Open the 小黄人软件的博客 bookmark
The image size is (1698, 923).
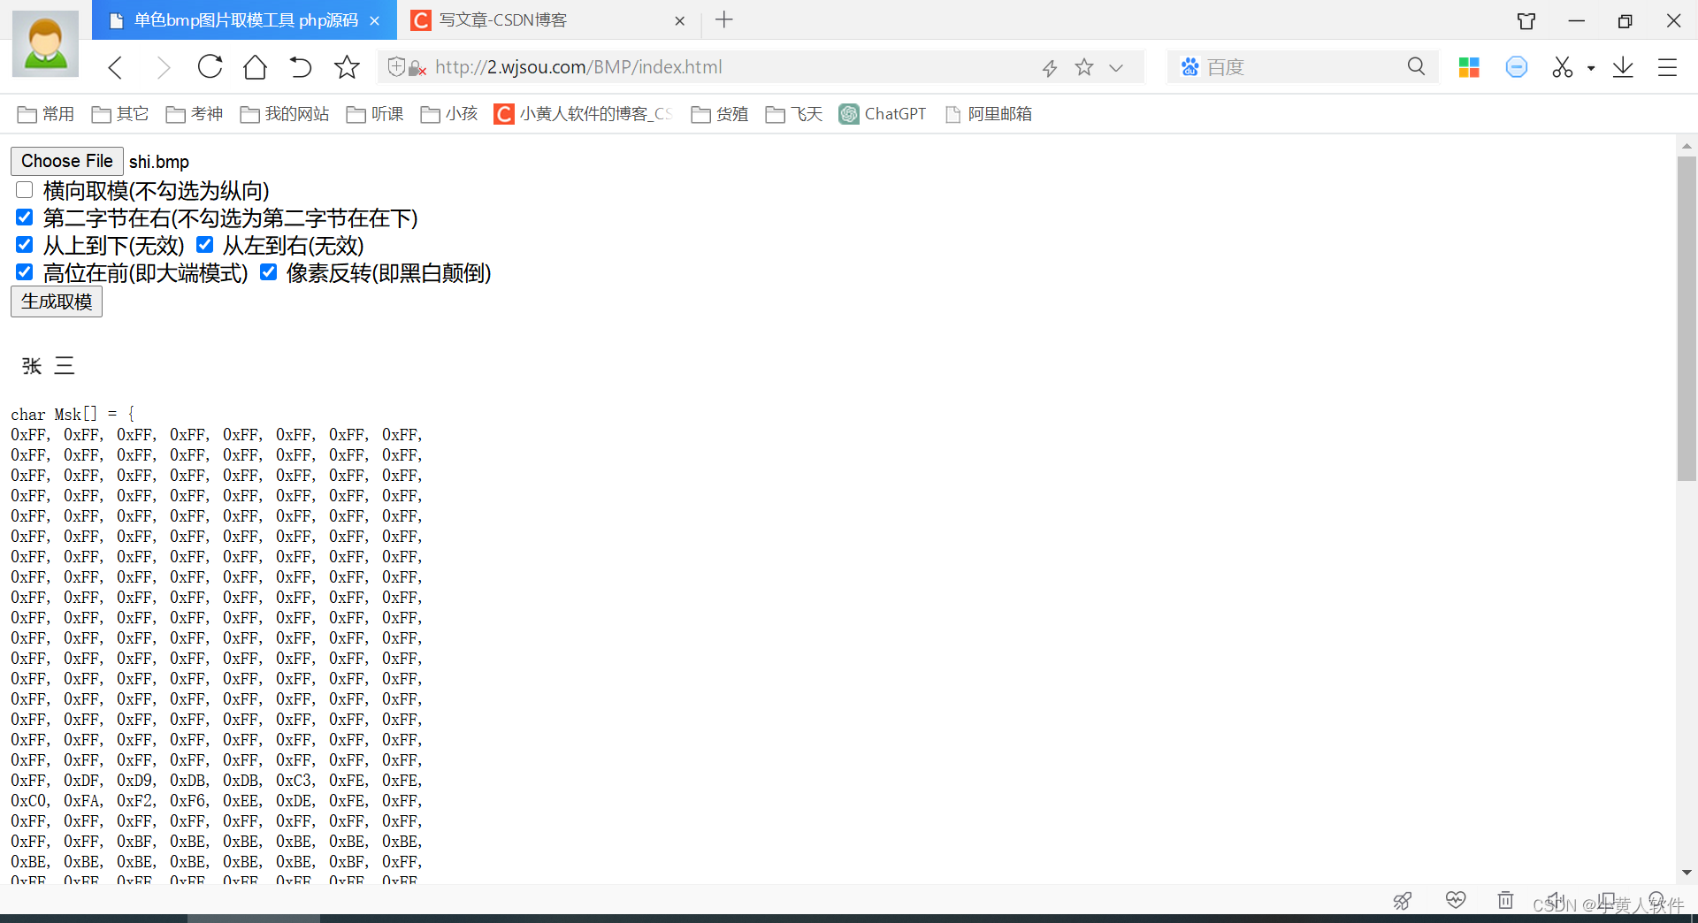coord(584,114)
